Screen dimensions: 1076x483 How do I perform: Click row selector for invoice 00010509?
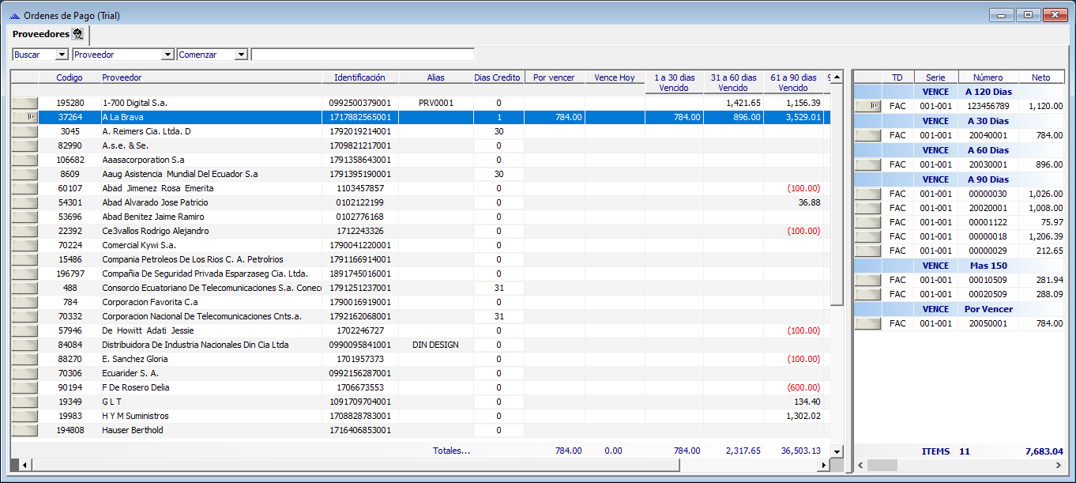867,280
